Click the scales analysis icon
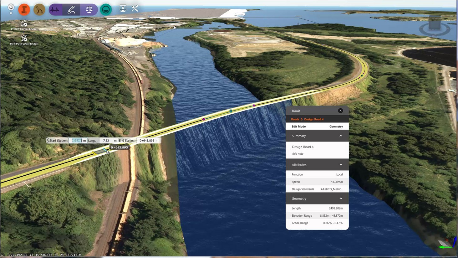Viewport: 458px width, 258px height. 89,10
